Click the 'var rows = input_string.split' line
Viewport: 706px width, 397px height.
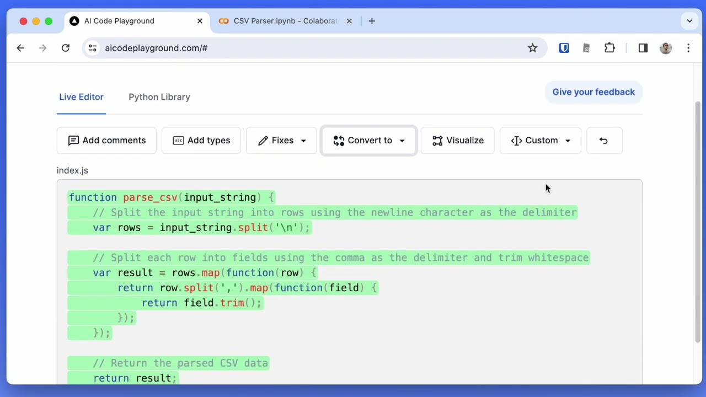click(202, 228)
